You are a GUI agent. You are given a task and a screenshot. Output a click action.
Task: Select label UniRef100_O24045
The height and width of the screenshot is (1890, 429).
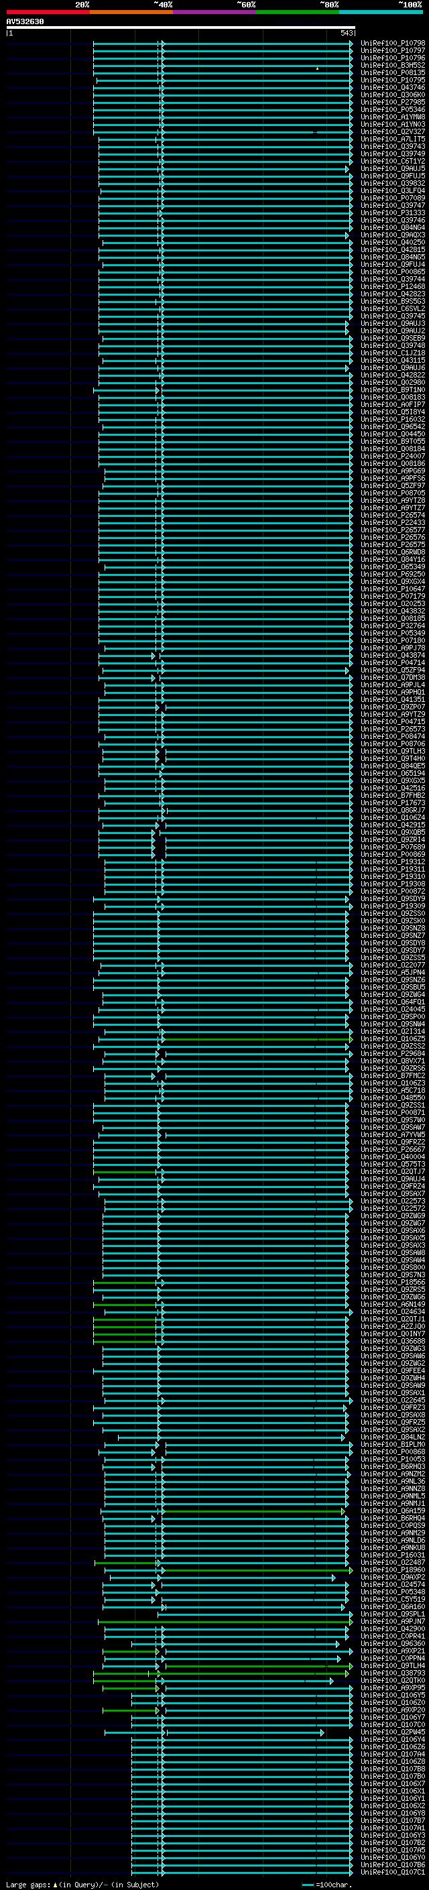(393, 1010)
